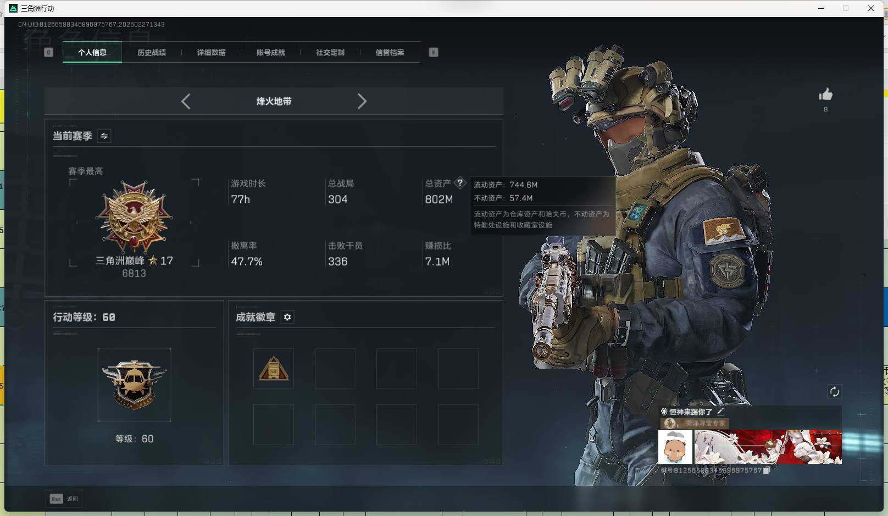Click the Q key previous-tab icon
The image size is (888, 516).
coord(48,52)
